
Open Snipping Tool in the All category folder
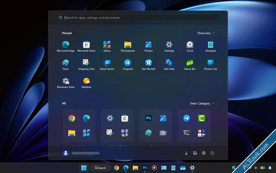point(110,133)
